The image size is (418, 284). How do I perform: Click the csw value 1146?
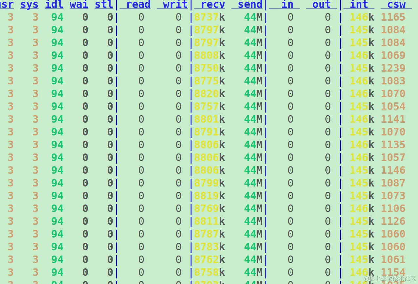point(393,170)
